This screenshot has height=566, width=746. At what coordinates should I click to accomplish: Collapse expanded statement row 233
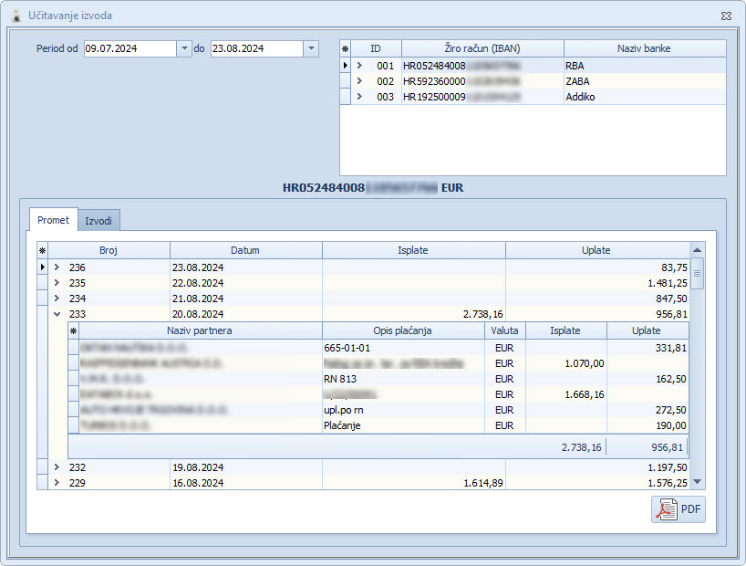point(57,314)
